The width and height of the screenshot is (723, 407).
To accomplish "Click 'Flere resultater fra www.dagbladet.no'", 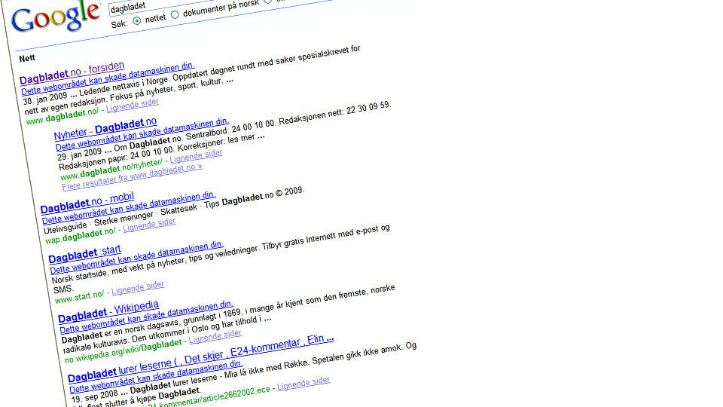I will (x=132, y=178).
